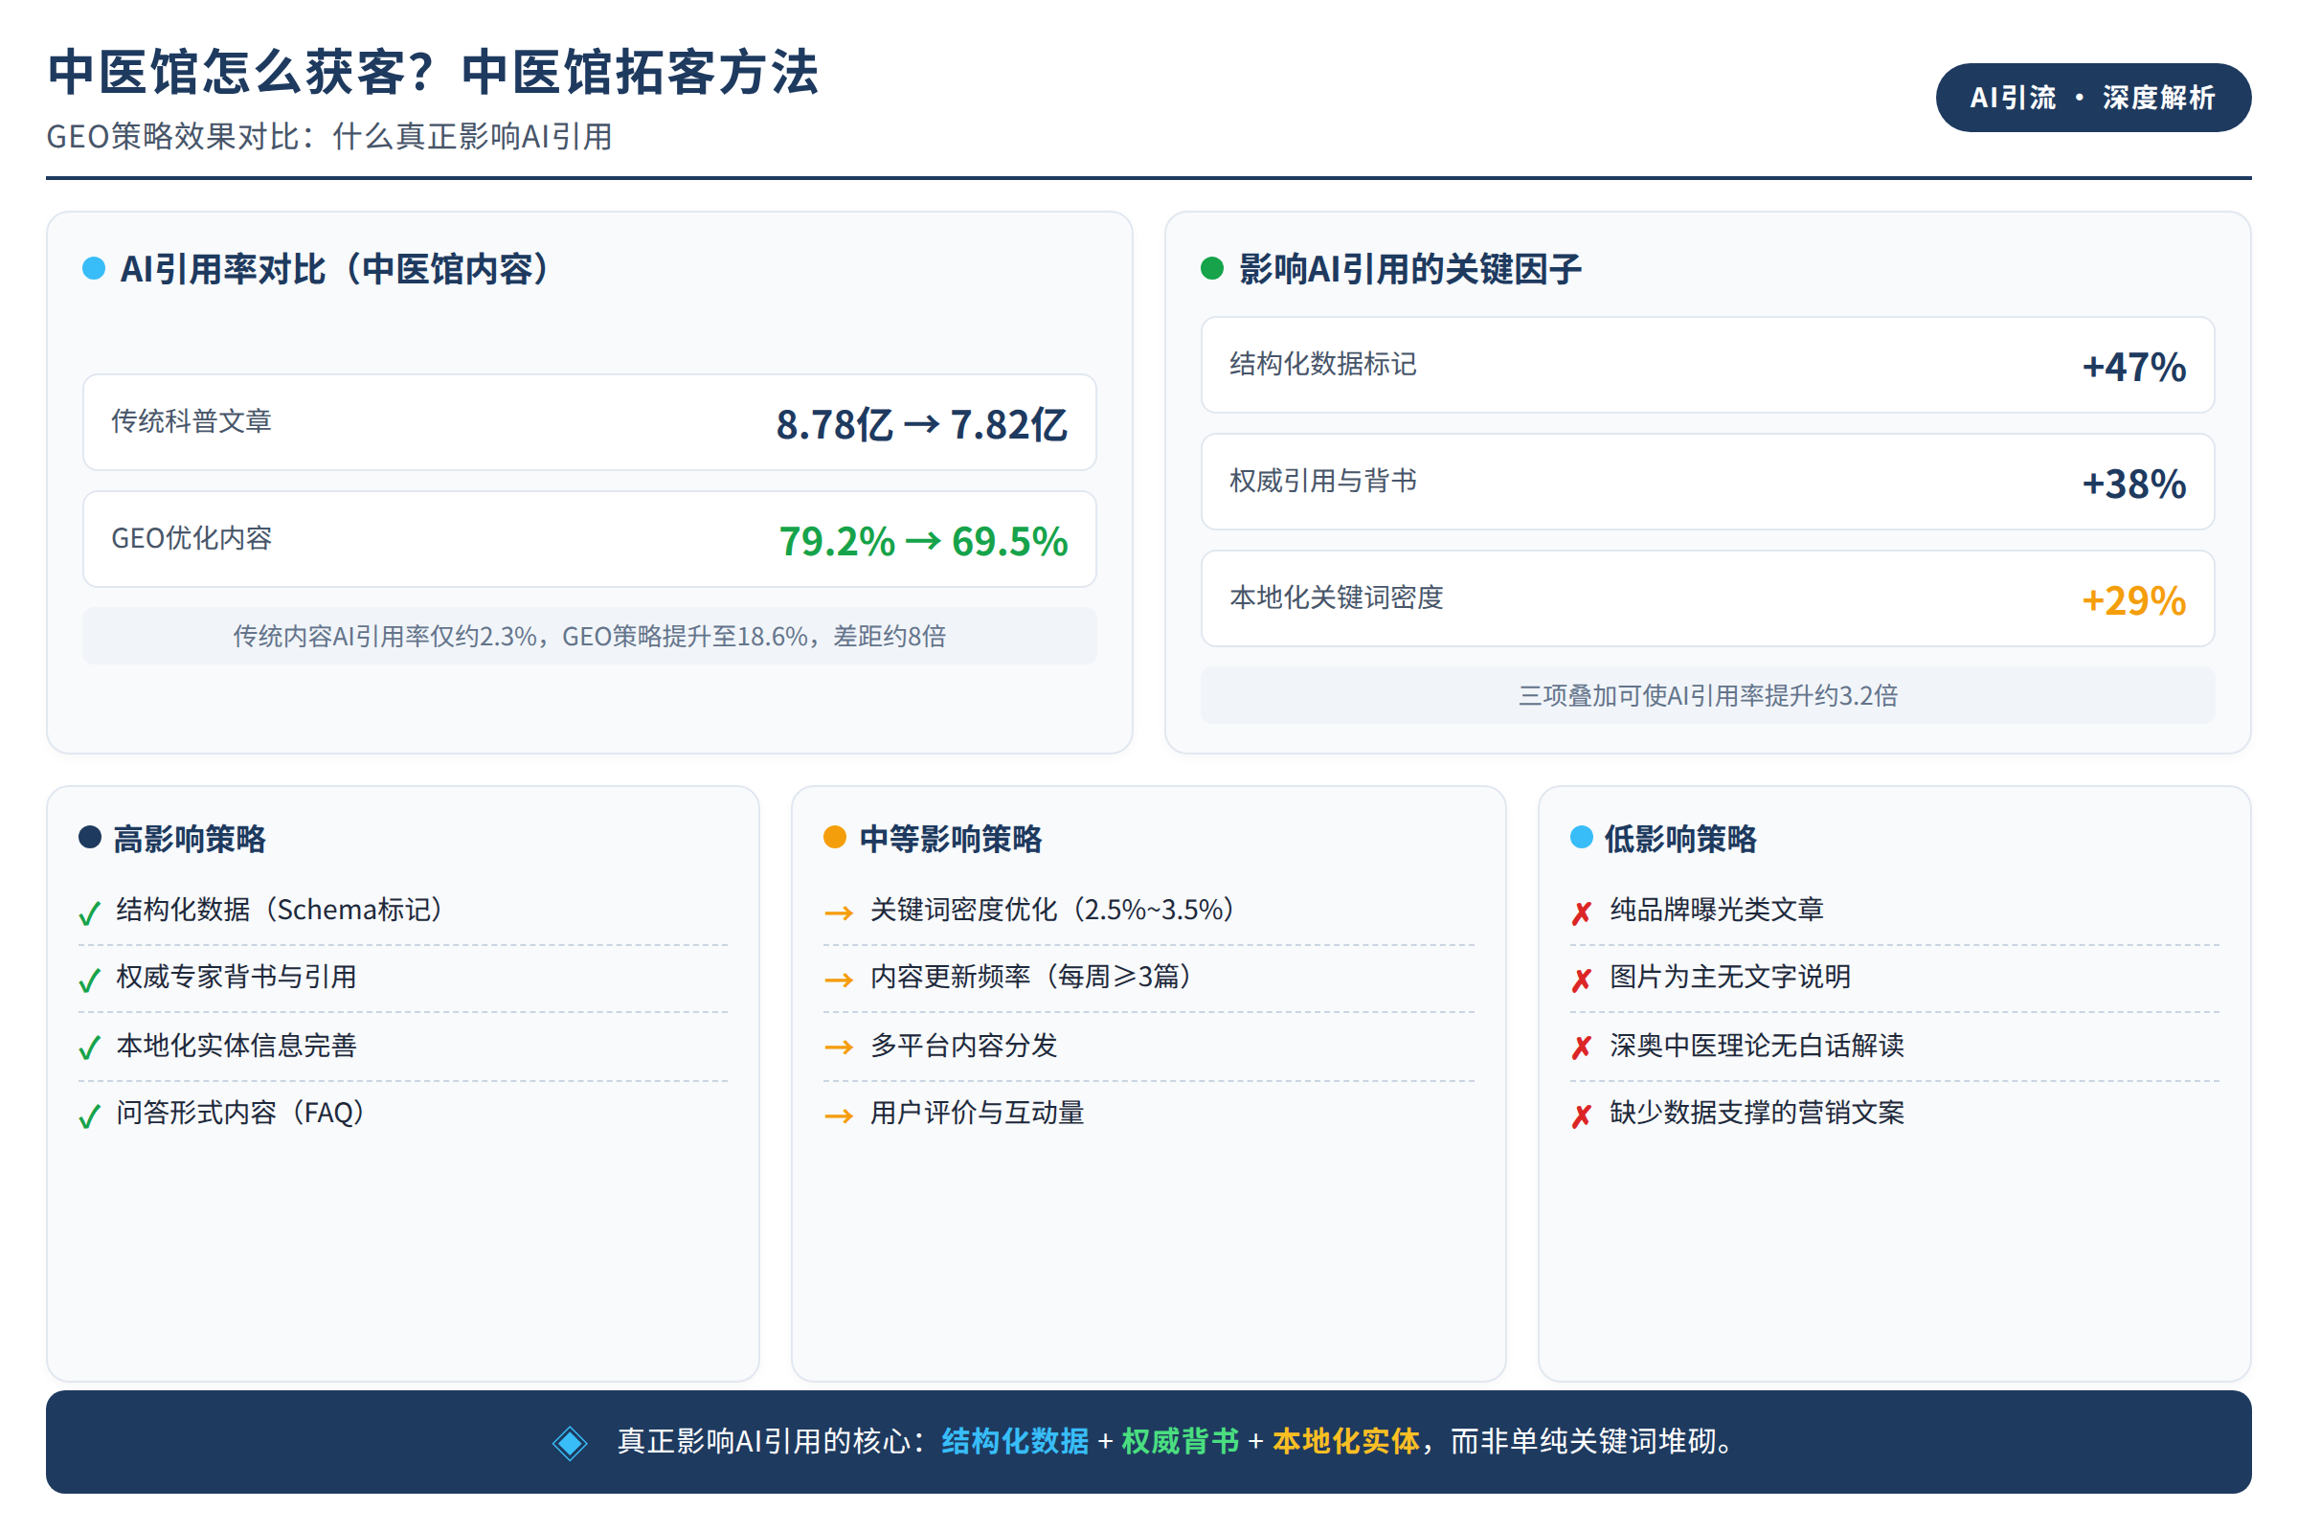
Task: Click green dot beside 影响AI引用的关键因子
Action: (1212, 269)
